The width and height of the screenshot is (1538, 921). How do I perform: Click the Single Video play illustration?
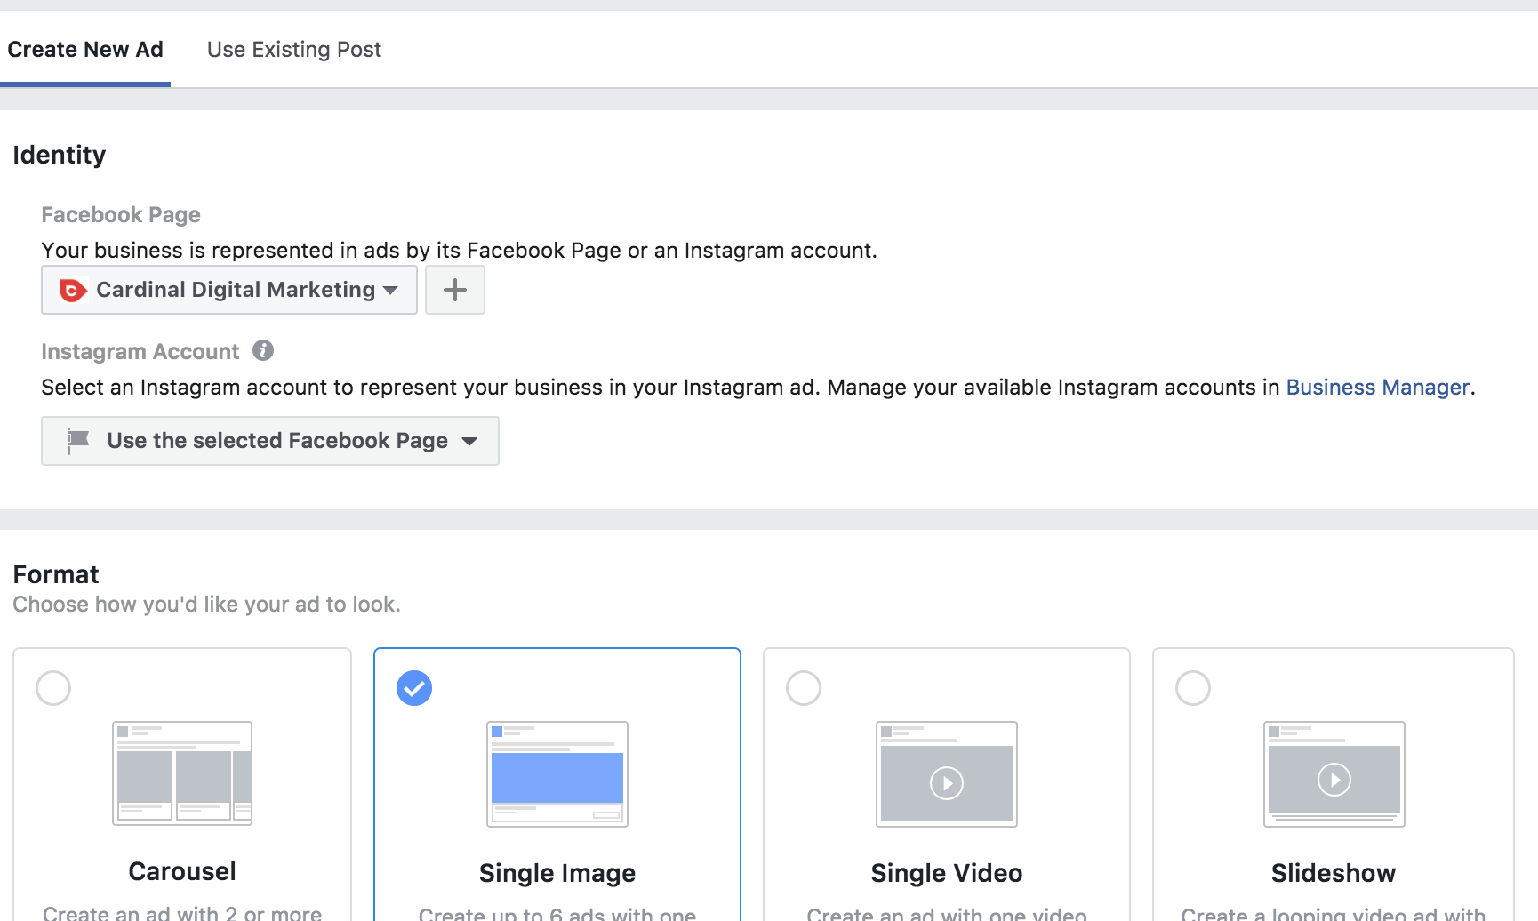[947, 774]
